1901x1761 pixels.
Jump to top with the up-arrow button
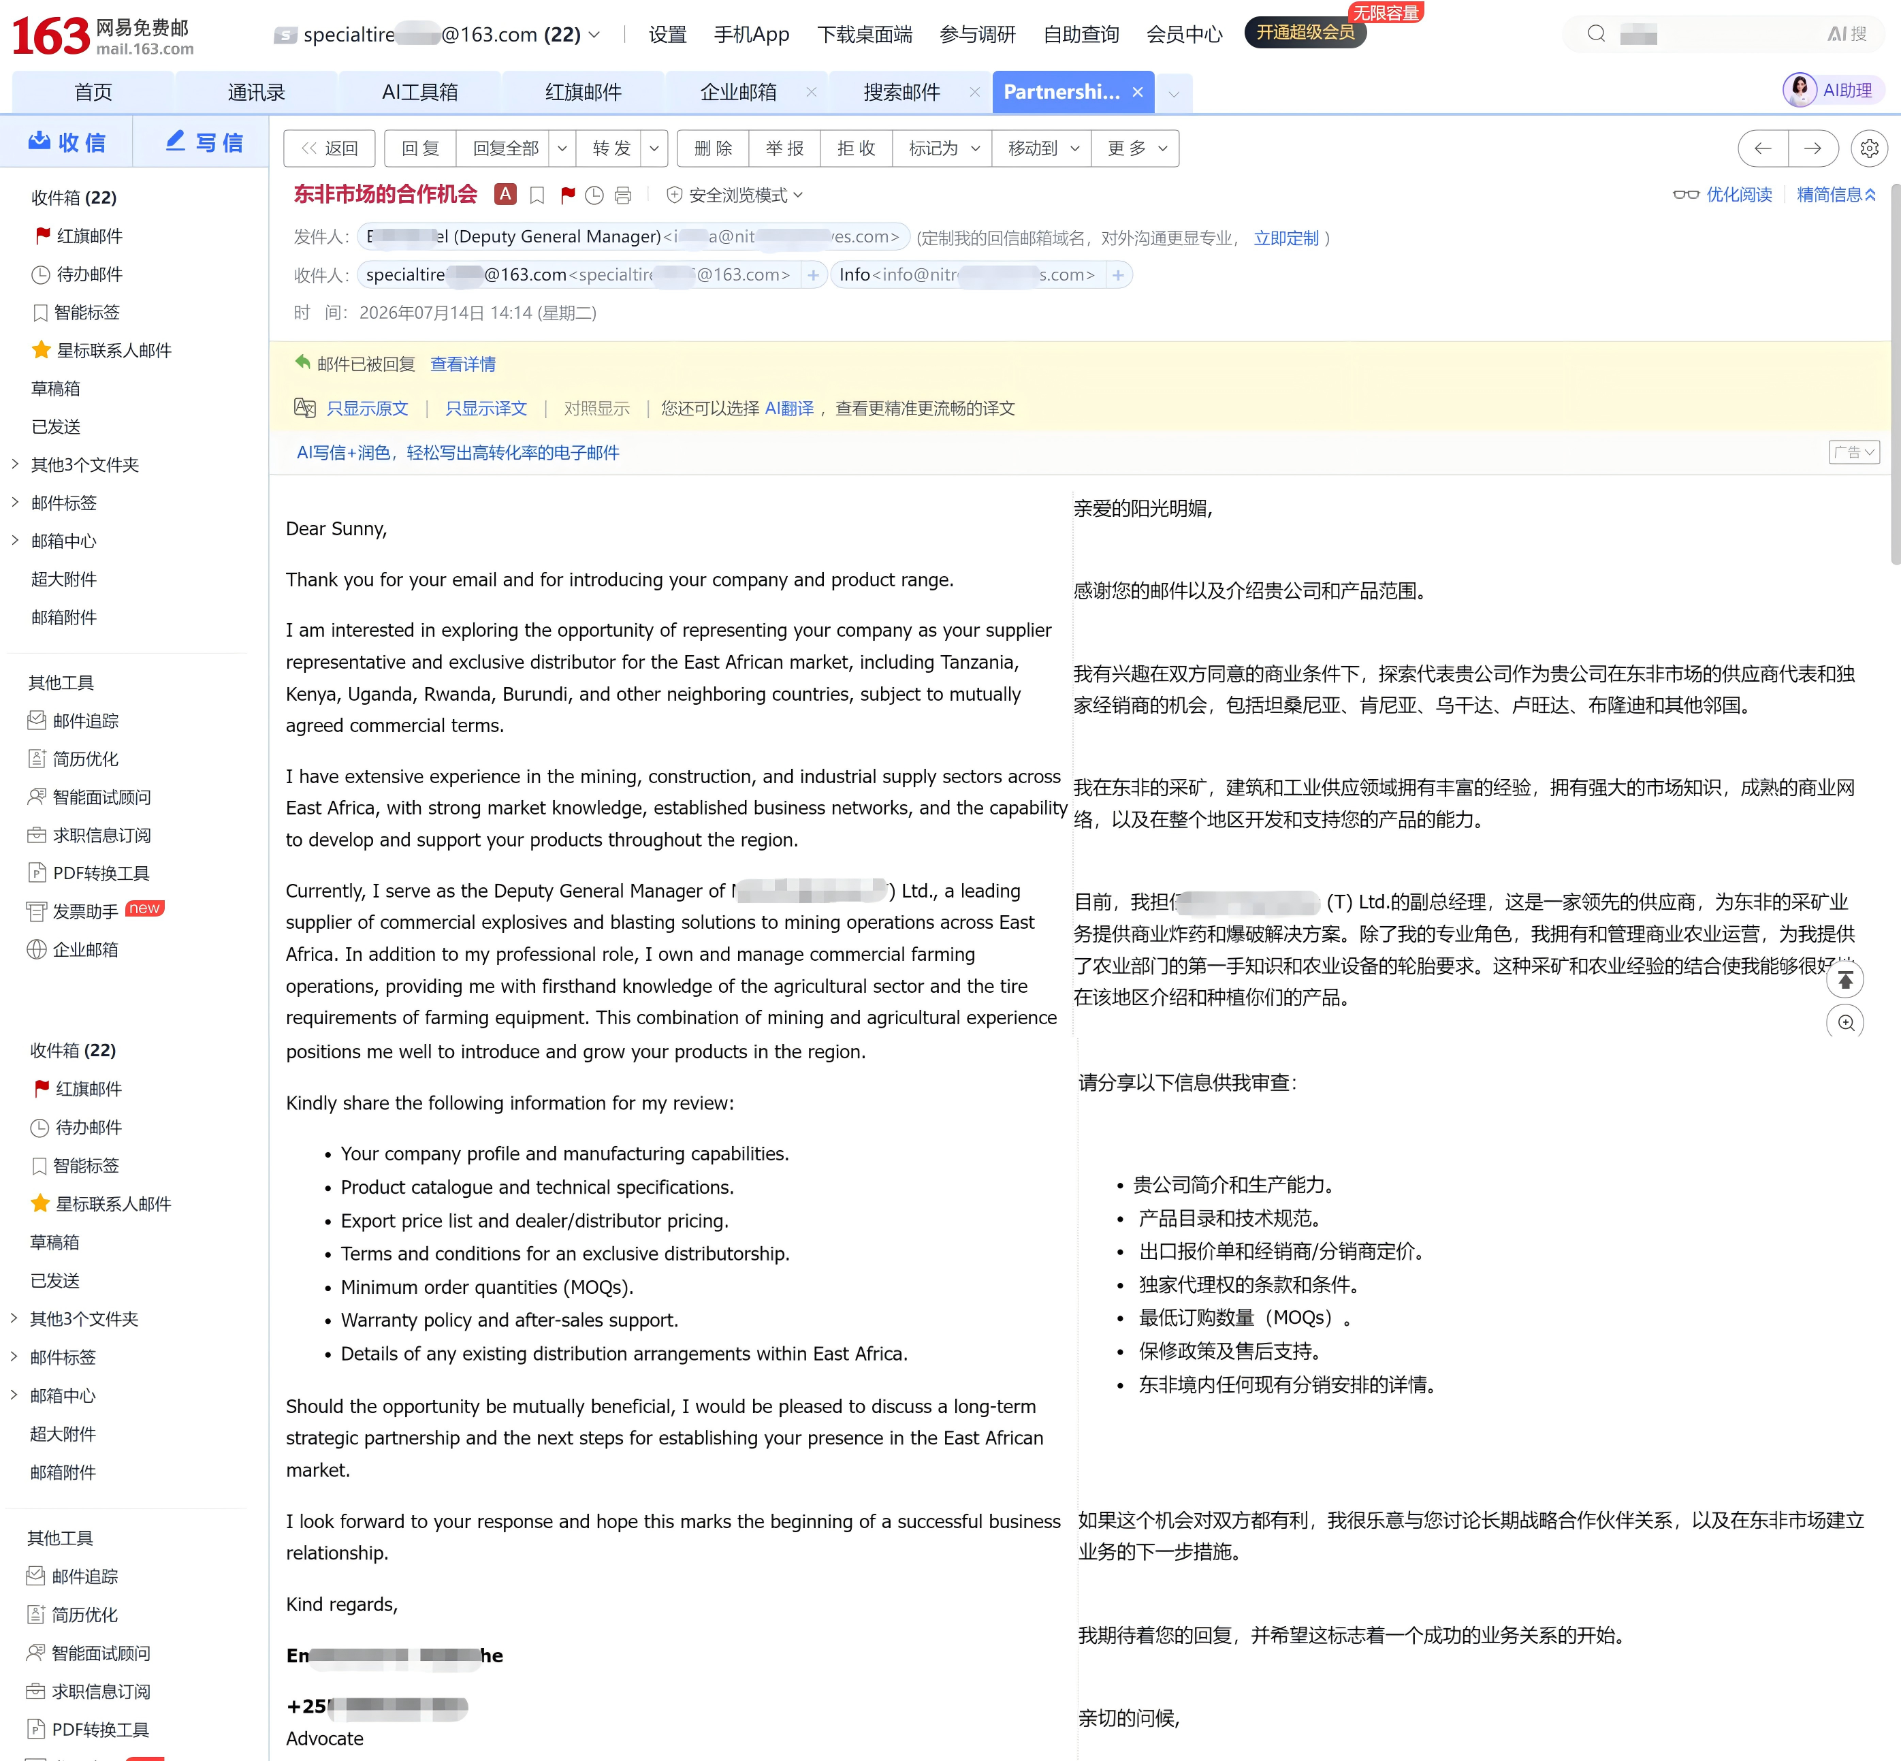1846,980
